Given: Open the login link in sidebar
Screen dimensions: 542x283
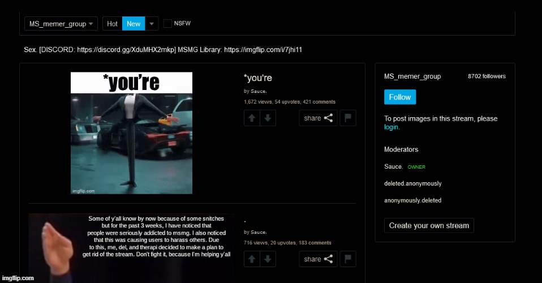Looking at the screenshot, I should [x=392, y=127].
